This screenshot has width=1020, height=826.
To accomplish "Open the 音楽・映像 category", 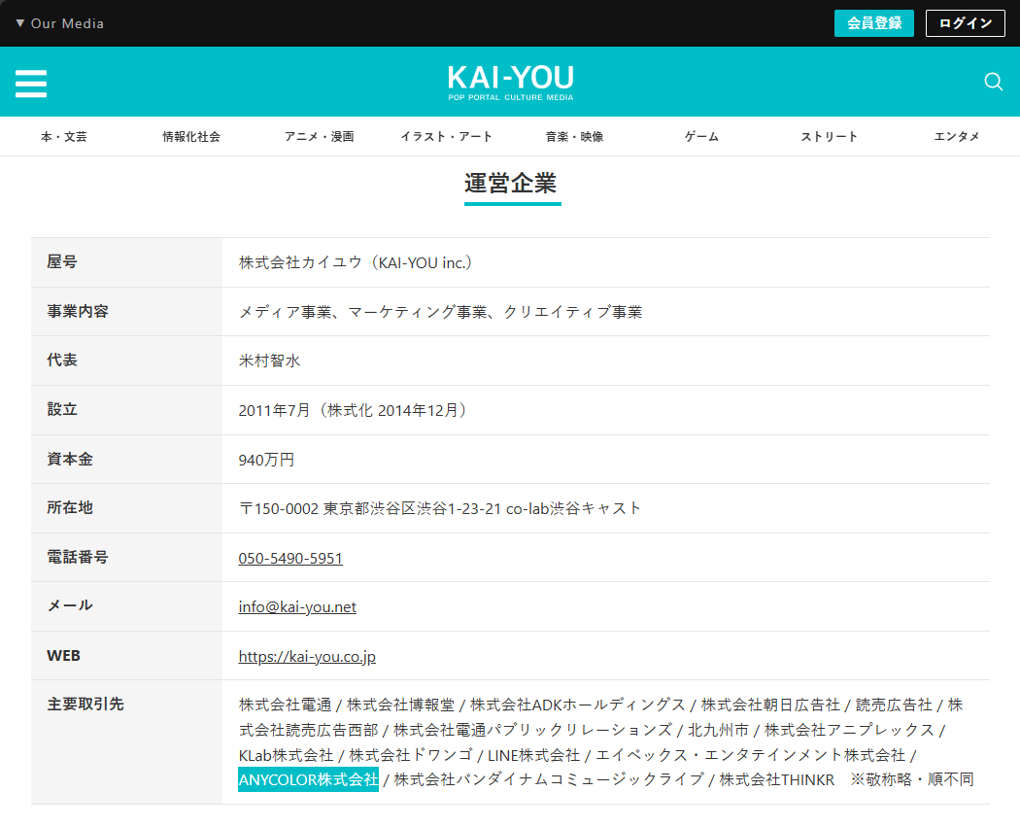I will coord(574,137).
